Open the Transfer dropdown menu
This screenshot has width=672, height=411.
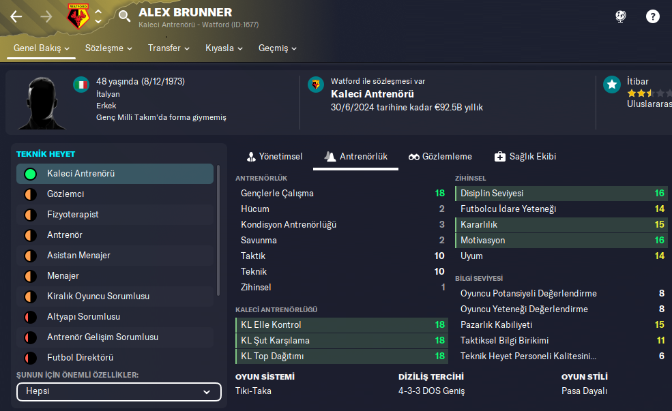[169, 48]
